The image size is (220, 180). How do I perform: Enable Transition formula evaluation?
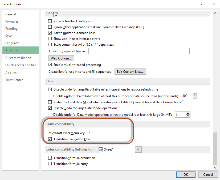(50, 158)
